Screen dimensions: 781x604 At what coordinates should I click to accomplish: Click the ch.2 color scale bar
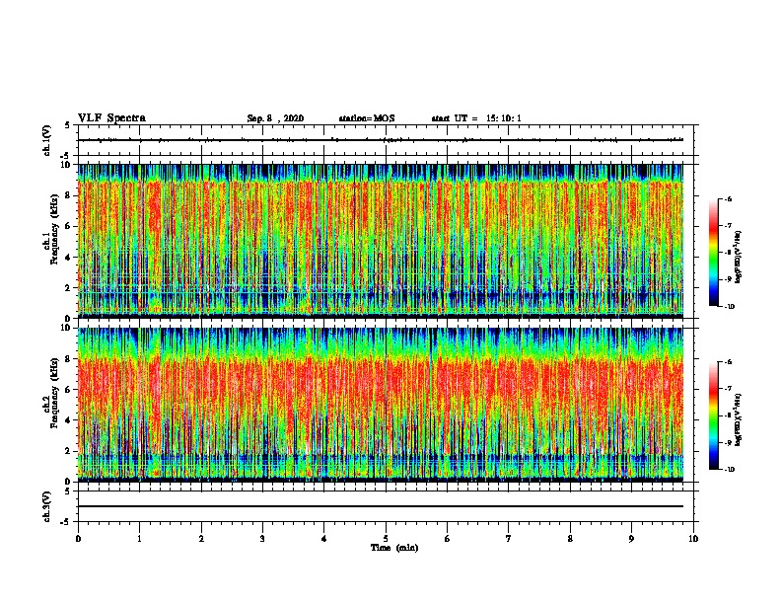point(714,415)
